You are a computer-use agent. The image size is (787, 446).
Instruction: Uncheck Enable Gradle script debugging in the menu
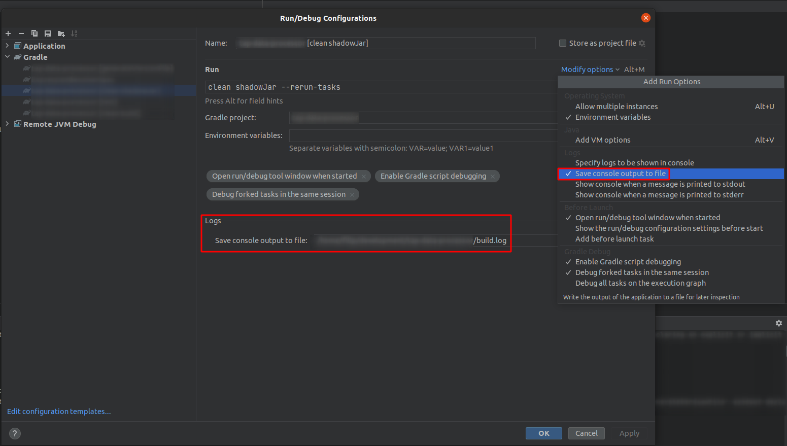click(x=671, y=262)
